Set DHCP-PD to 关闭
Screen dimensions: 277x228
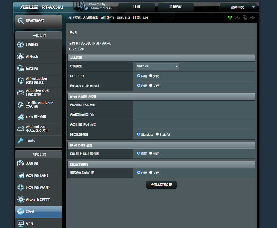tap(151, 76)
